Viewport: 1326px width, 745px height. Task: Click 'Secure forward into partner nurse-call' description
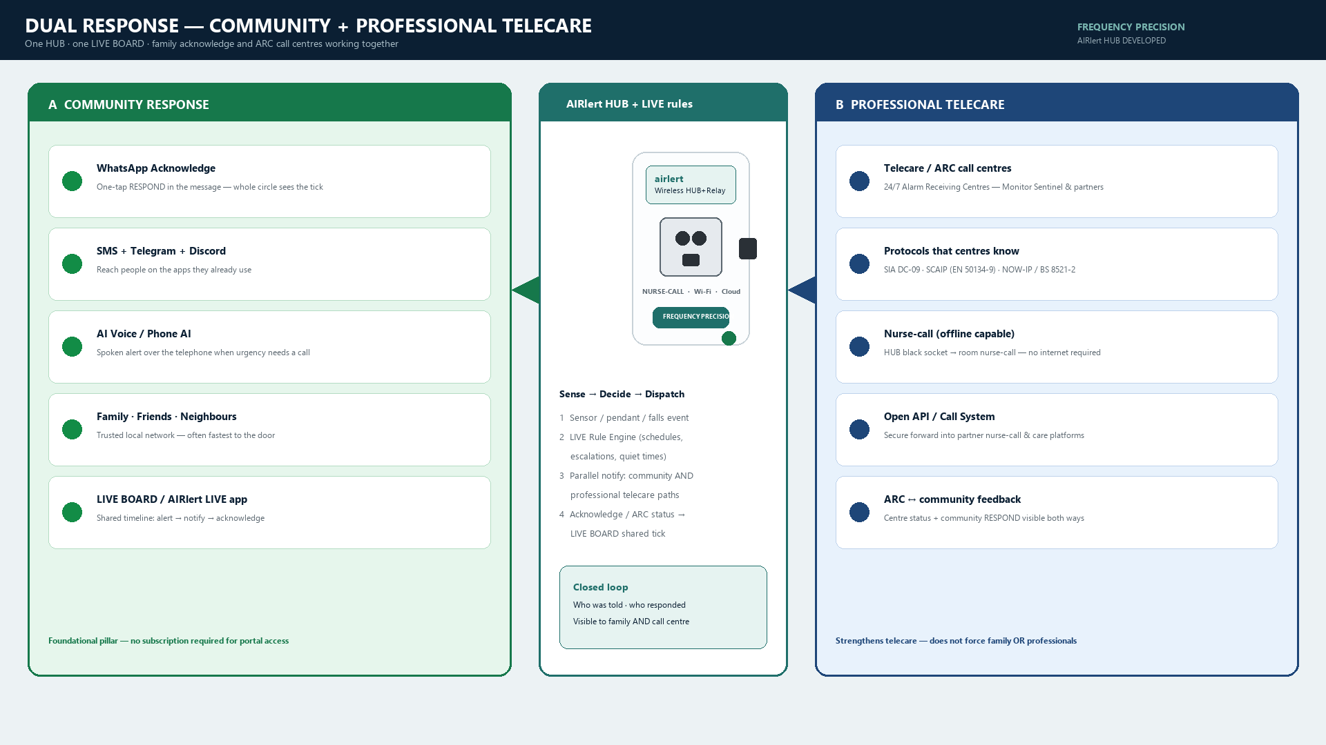coord(983,435)
